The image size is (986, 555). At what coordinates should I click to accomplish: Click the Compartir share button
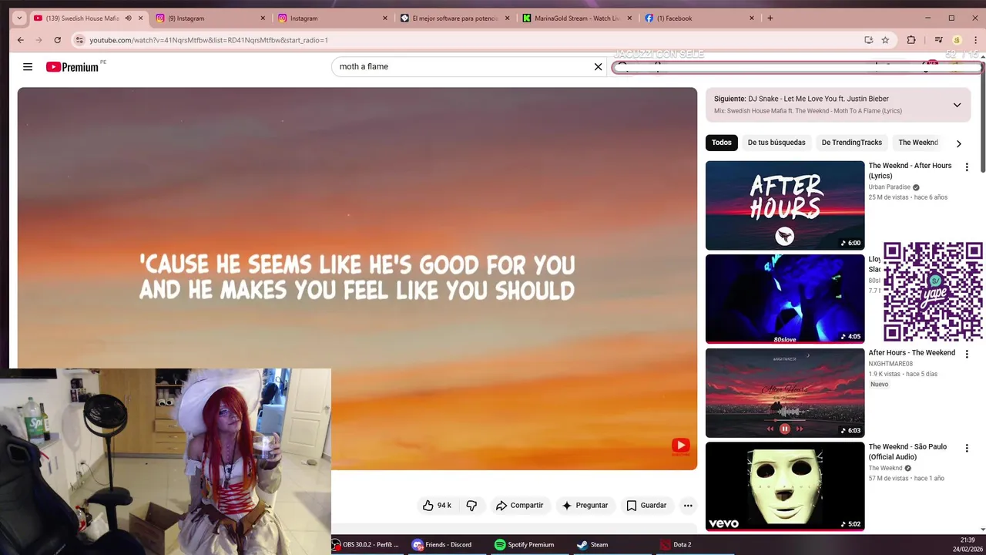coord(520,506)
